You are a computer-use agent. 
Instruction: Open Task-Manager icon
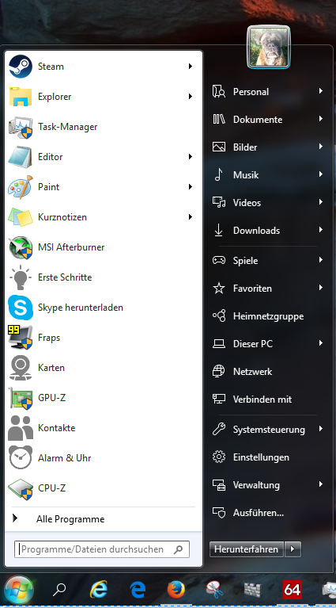tap(21, 127)
